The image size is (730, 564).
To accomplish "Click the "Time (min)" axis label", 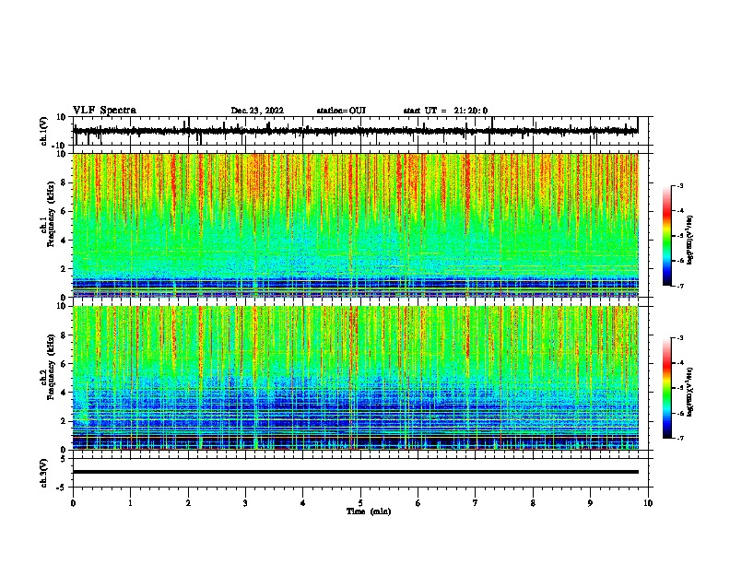I will click(369, 511).
